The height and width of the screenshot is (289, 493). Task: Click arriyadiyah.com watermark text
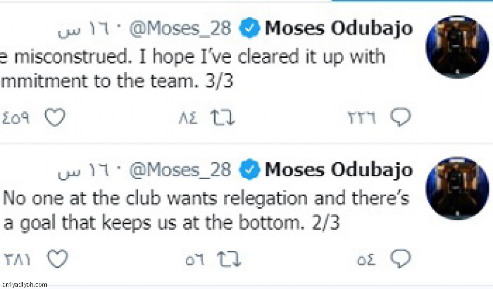(x=25, y=285)
